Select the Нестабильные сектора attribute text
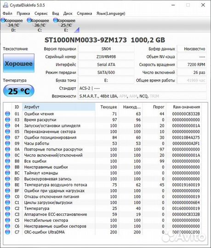The height and width of the screenshot is (248, 211). [x=46, y=220]
